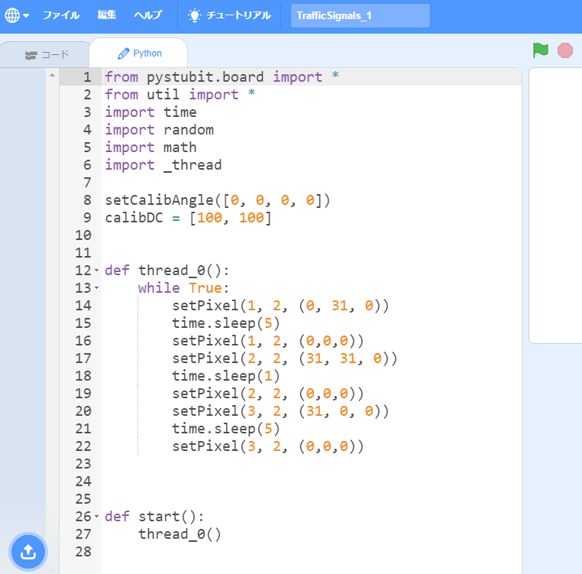Place cursor on 'from pystubit.board import *'
This screenshot has height=574, width=582.
(222, 77)
